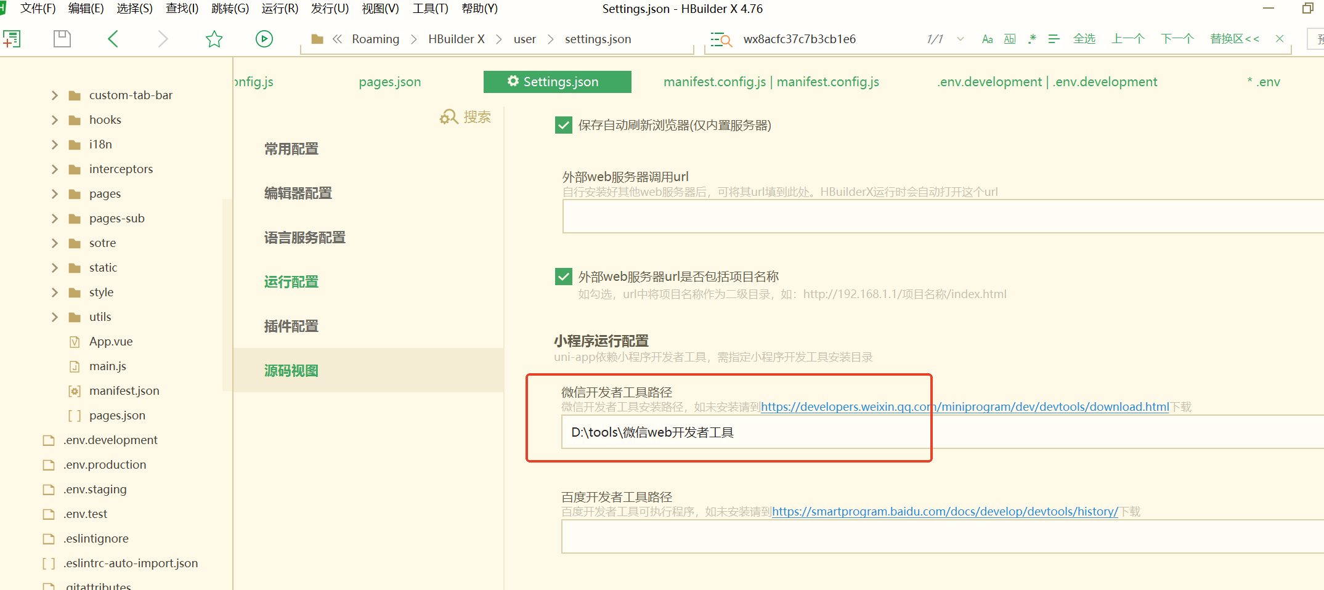Open the 运行(R) menu

[x=280, y=9]
